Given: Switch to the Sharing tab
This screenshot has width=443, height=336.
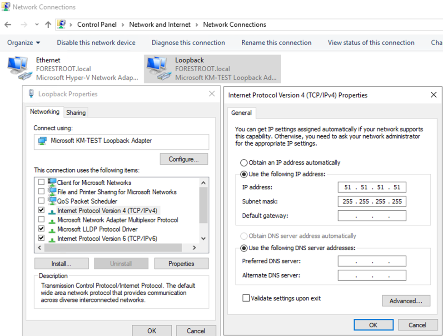Looking at the screenshot, I should [x=76, y=113].
